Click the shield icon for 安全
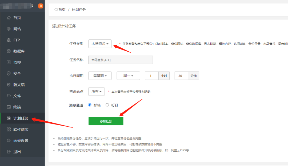The width and height of the screenshot is (288, 166). point(9,74)
